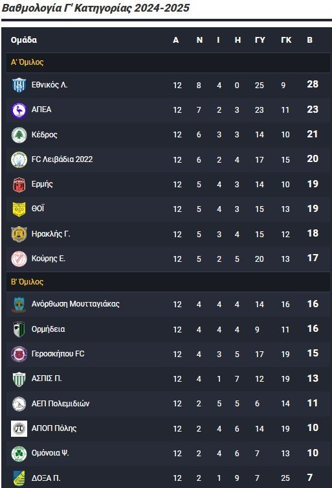Viewport: 332px width, 488px height.
Task: Click the ΑΣΠΙΣ Π. striped green shield
Action: coord(19,378)
